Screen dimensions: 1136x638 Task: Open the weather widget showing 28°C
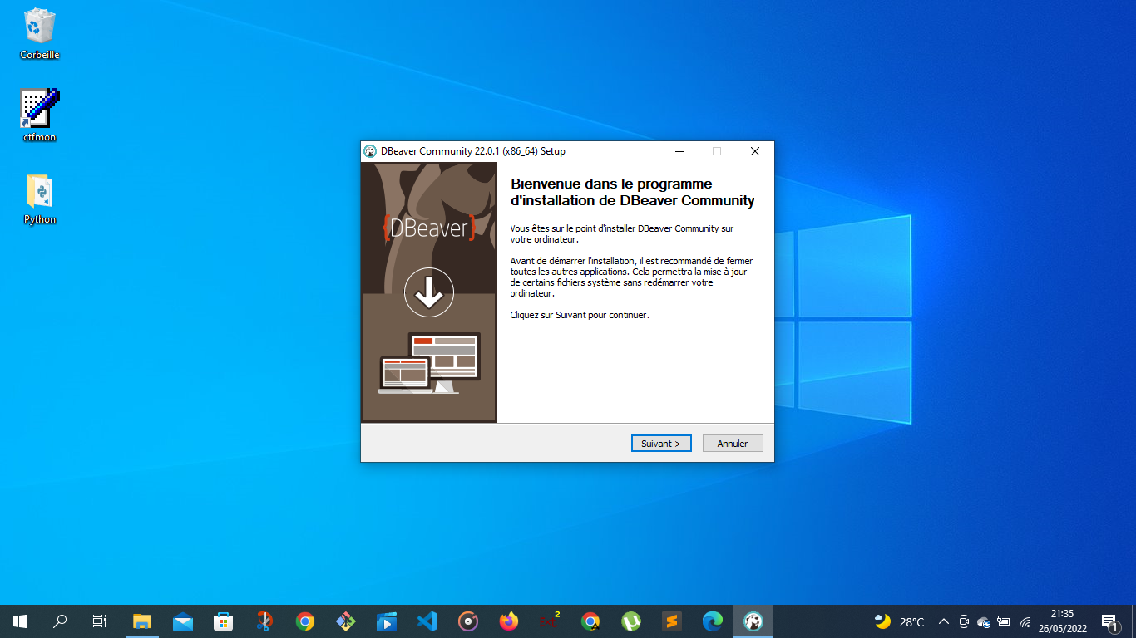pyautogui.click(x=899, y=621)
